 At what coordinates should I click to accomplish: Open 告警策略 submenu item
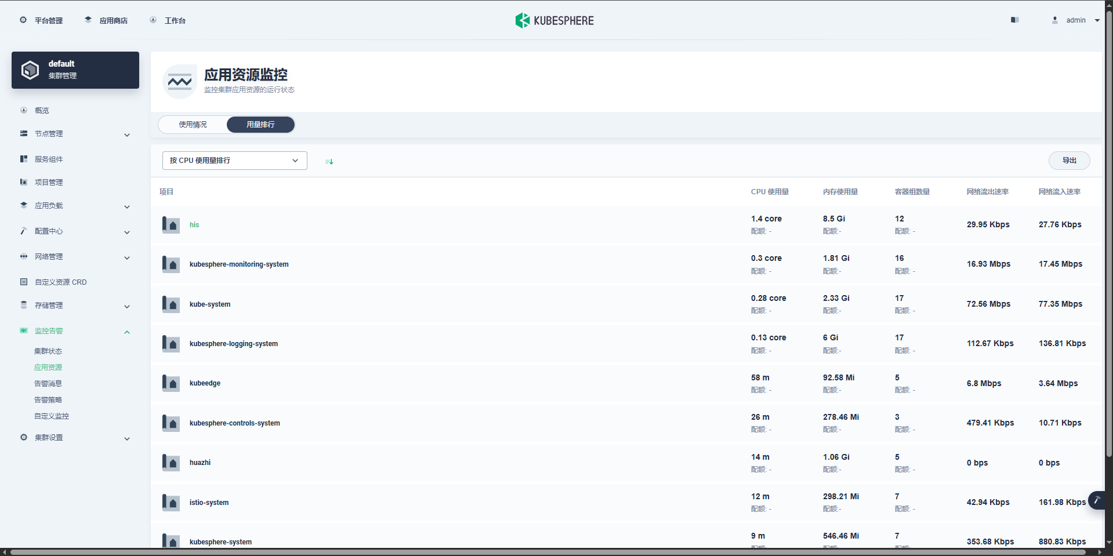48,400
